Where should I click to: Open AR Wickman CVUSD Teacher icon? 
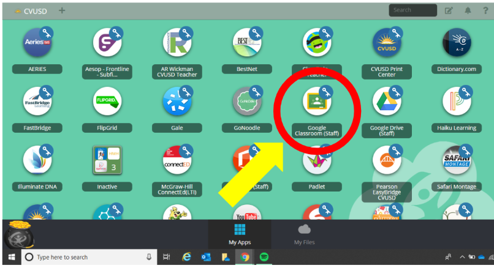click(x=177, y=42)
